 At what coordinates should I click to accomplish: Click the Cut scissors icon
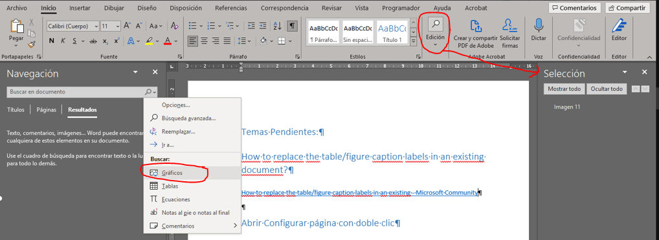click(x=31, y=22)
